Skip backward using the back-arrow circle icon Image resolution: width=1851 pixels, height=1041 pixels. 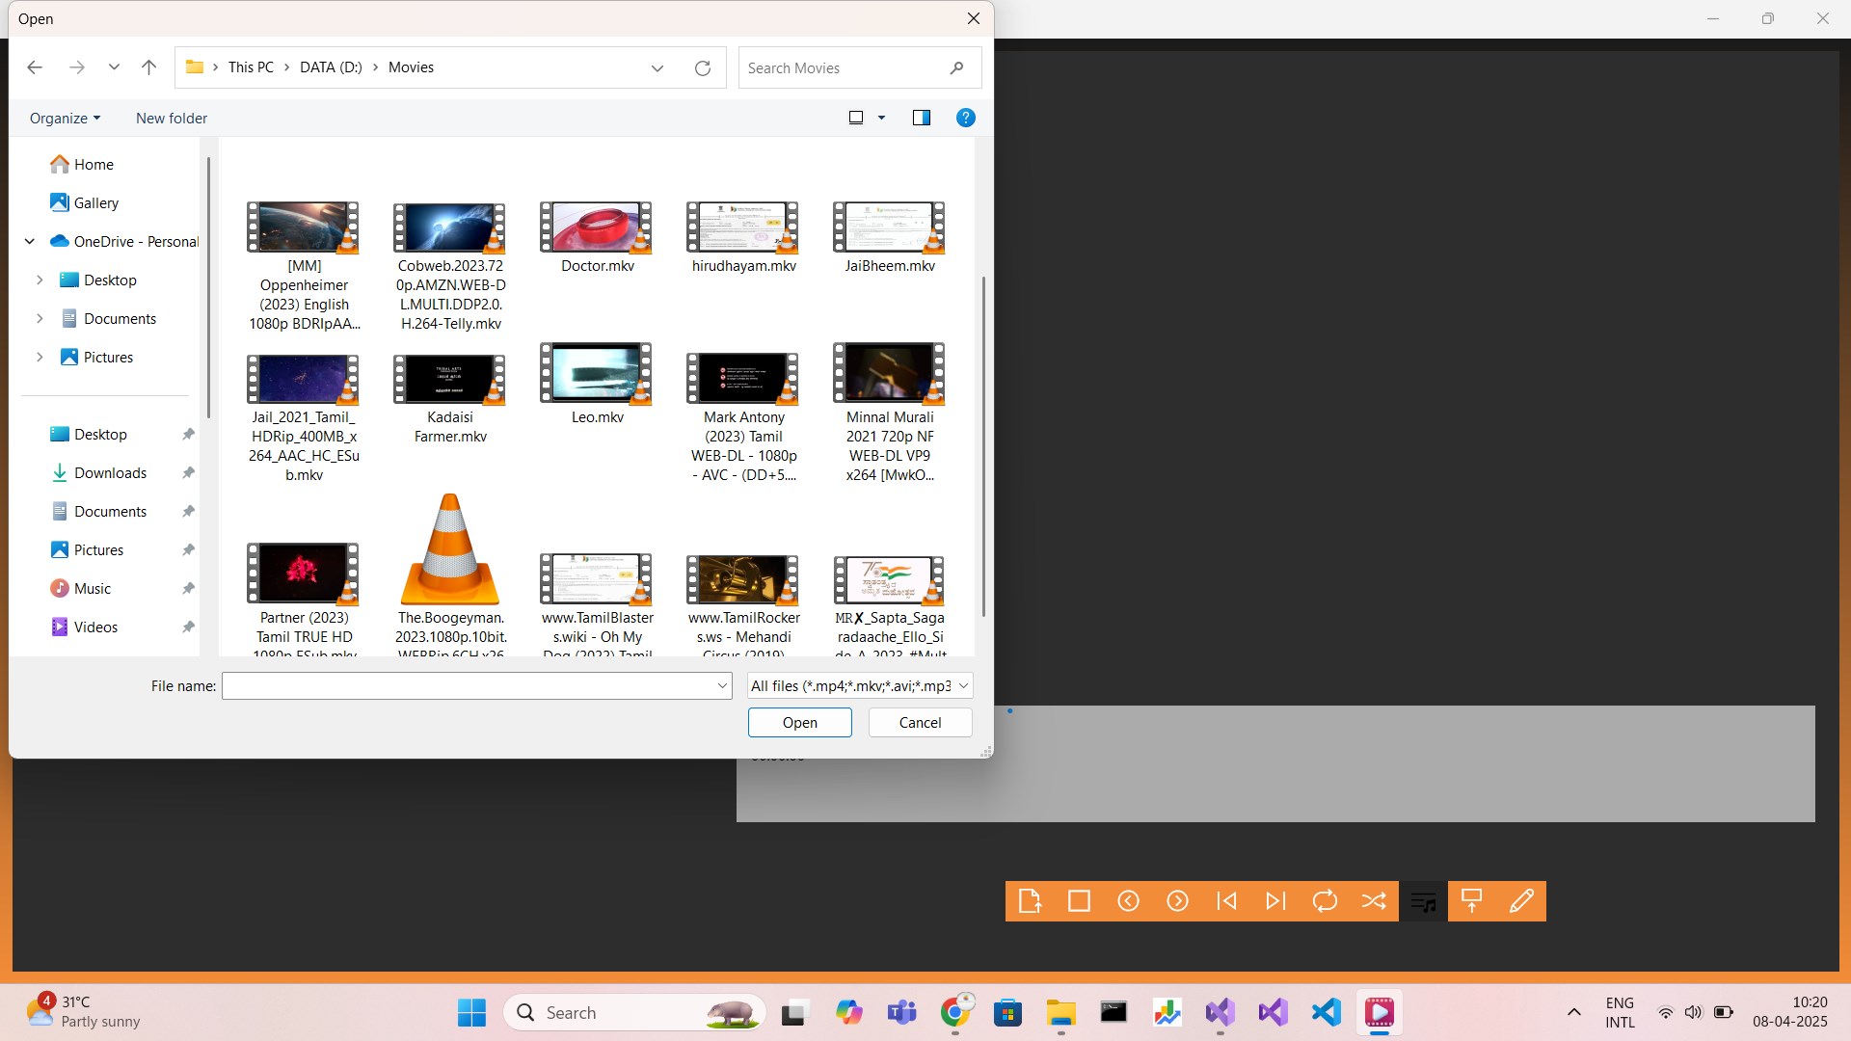[x=1128, y=901]
